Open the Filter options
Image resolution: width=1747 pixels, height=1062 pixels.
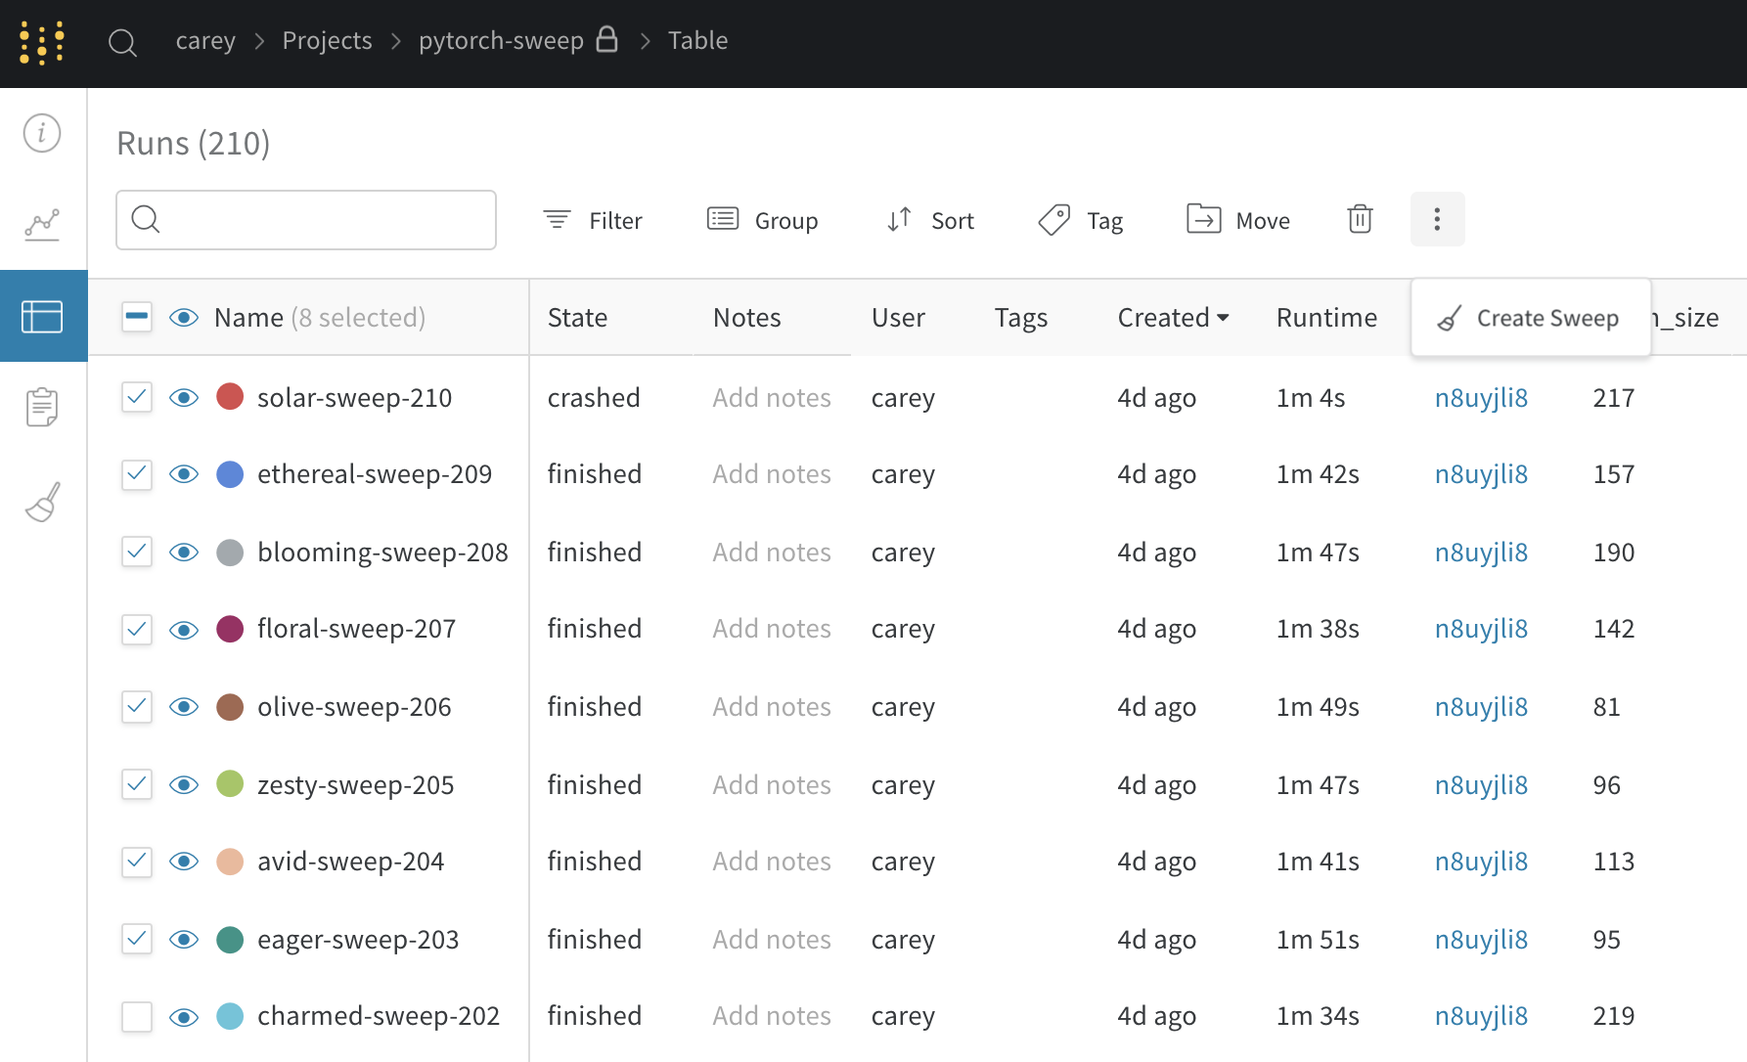(x=593, y=220)
